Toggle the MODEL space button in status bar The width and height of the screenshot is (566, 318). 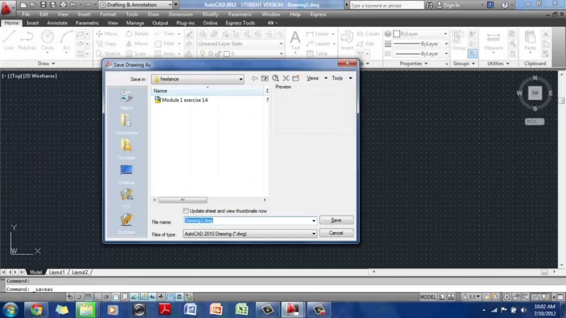(x=428, y=297)
